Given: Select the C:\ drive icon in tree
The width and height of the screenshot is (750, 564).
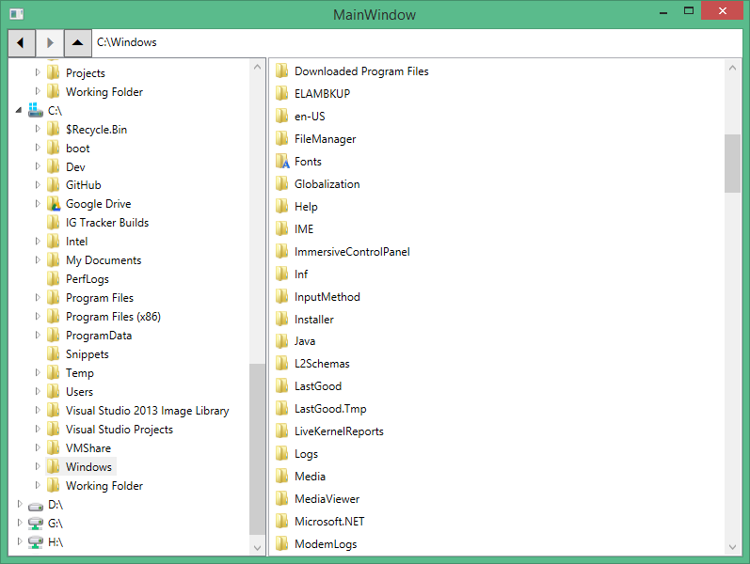Looking at the screenshot, I should (x=36, y=110).
